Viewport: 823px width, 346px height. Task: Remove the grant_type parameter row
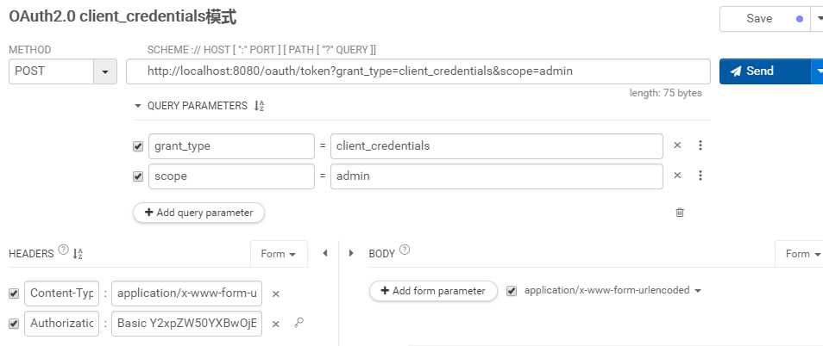click(x=677, y=145)
